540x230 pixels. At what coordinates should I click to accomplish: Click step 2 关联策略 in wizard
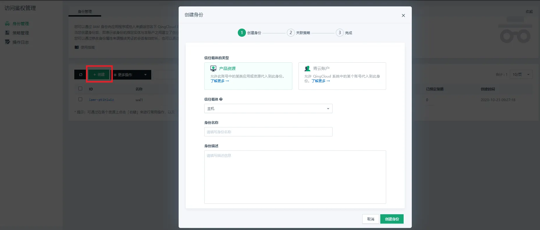298,33
